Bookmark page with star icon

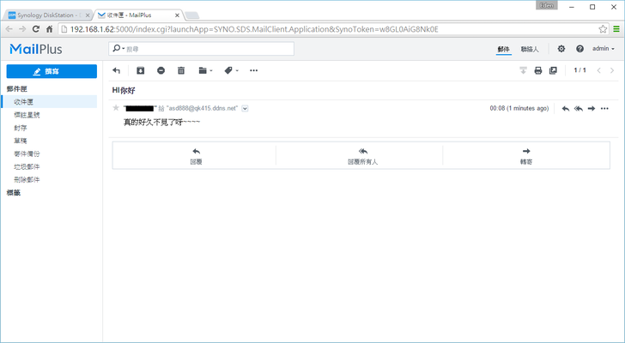(x=603, y=29)
